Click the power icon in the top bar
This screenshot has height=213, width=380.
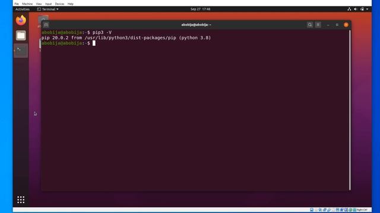click(x=362, y=9)
